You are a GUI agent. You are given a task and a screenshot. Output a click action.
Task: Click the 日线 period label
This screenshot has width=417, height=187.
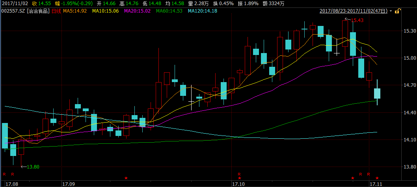coord(56,11)
